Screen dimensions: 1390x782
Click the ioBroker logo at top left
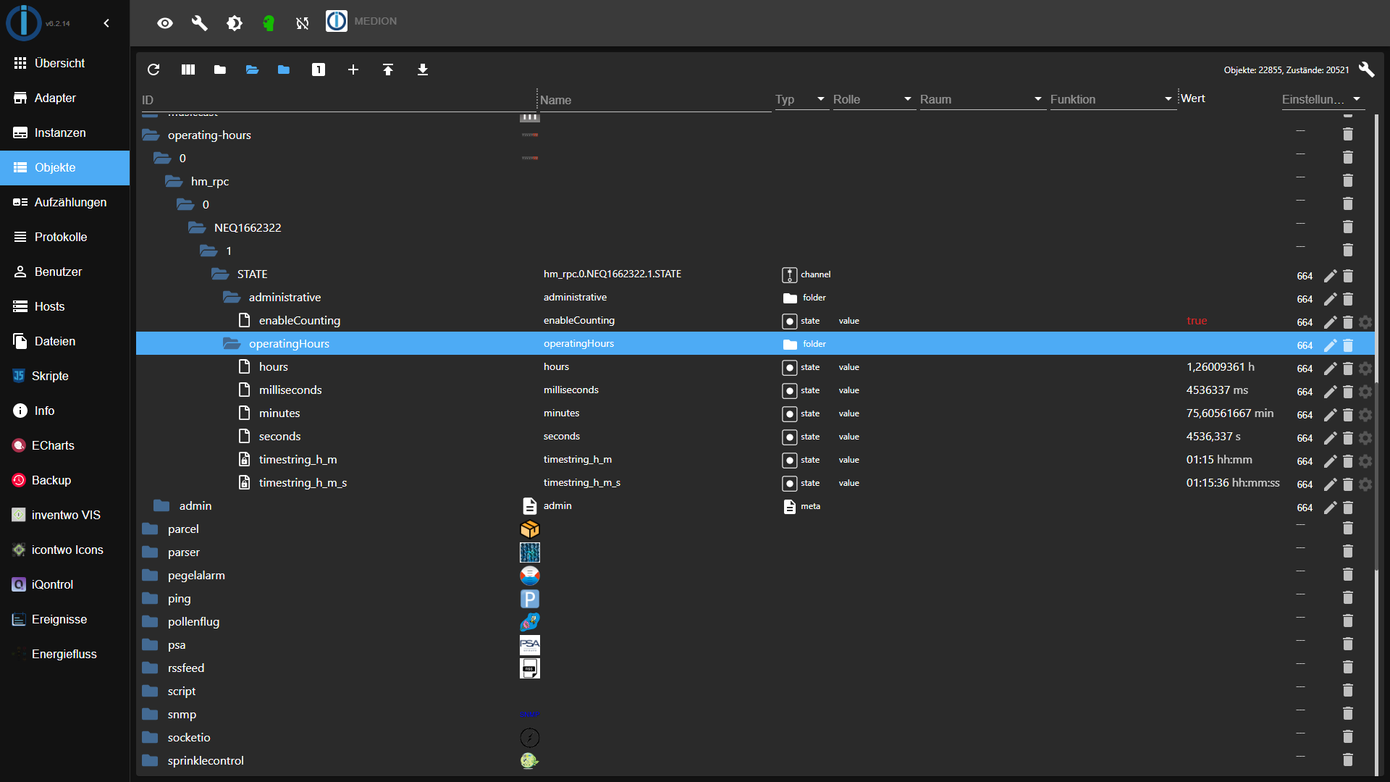(24, 22)
